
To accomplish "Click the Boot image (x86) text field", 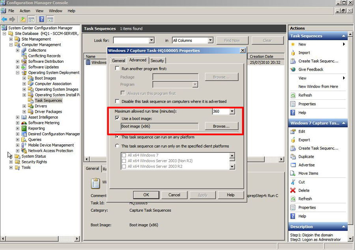I will pyautogui.click(x=159, y=126).
